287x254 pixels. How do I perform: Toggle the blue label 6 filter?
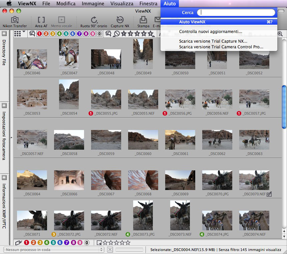pyautogui.click(x=73, y=34)
